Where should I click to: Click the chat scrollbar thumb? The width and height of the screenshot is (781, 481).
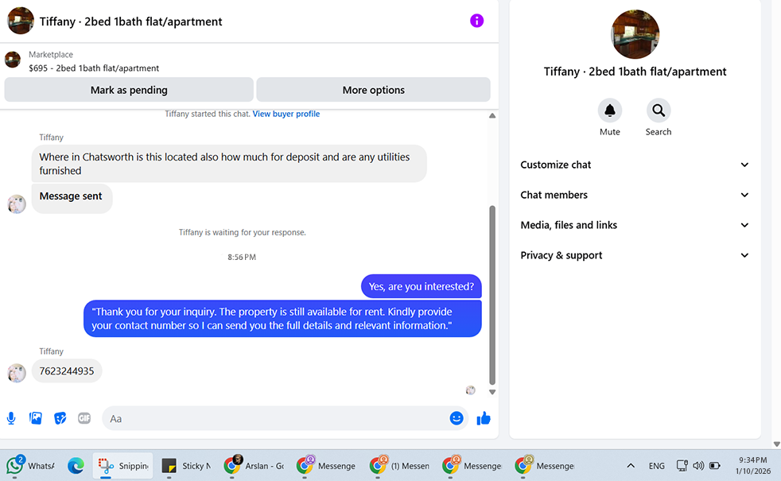(x=492, y=295)
